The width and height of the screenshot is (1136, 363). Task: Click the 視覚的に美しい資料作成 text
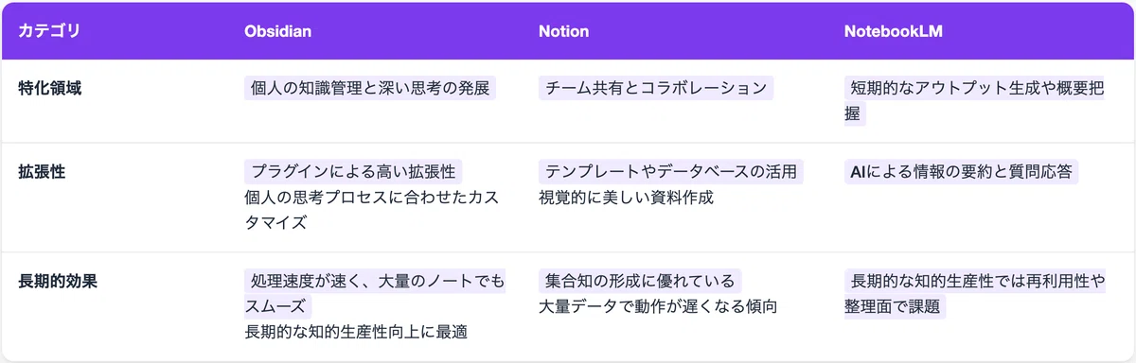[x=626, y=198]
